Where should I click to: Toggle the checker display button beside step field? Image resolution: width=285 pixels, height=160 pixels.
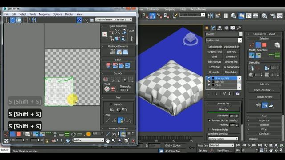123,134
